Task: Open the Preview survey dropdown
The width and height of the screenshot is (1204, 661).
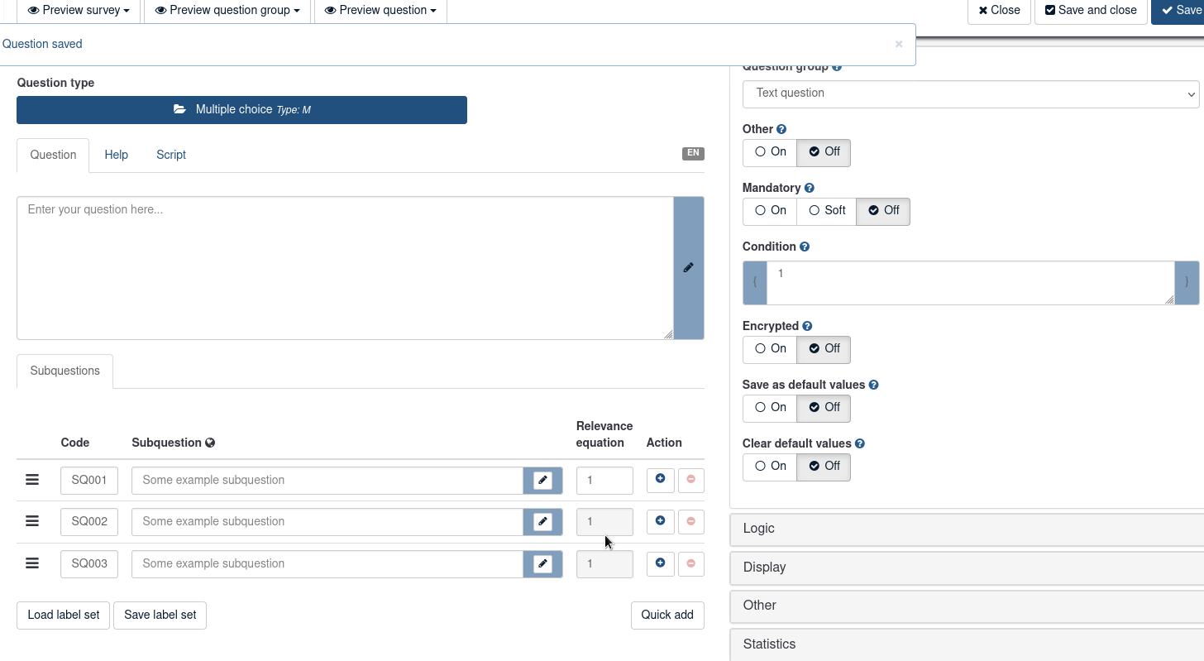Action: click(79, 11)
